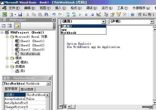This screenshot has height=110, width=156.
Task: Select the (名称) property row
Action: pos(25,95)
